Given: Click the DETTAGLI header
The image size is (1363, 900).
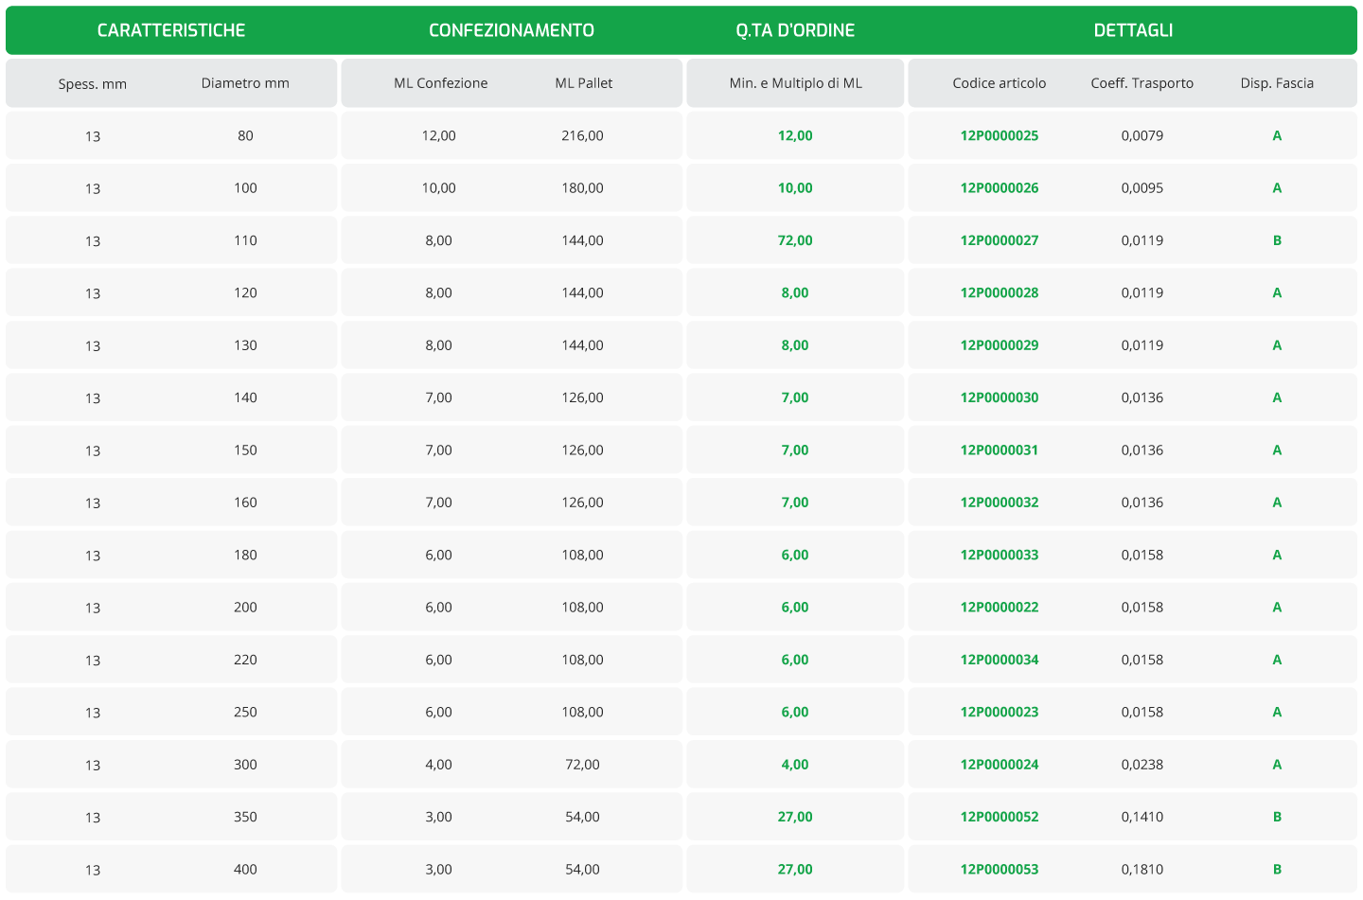Looking at the screenshot, I should click(1133, 30).
